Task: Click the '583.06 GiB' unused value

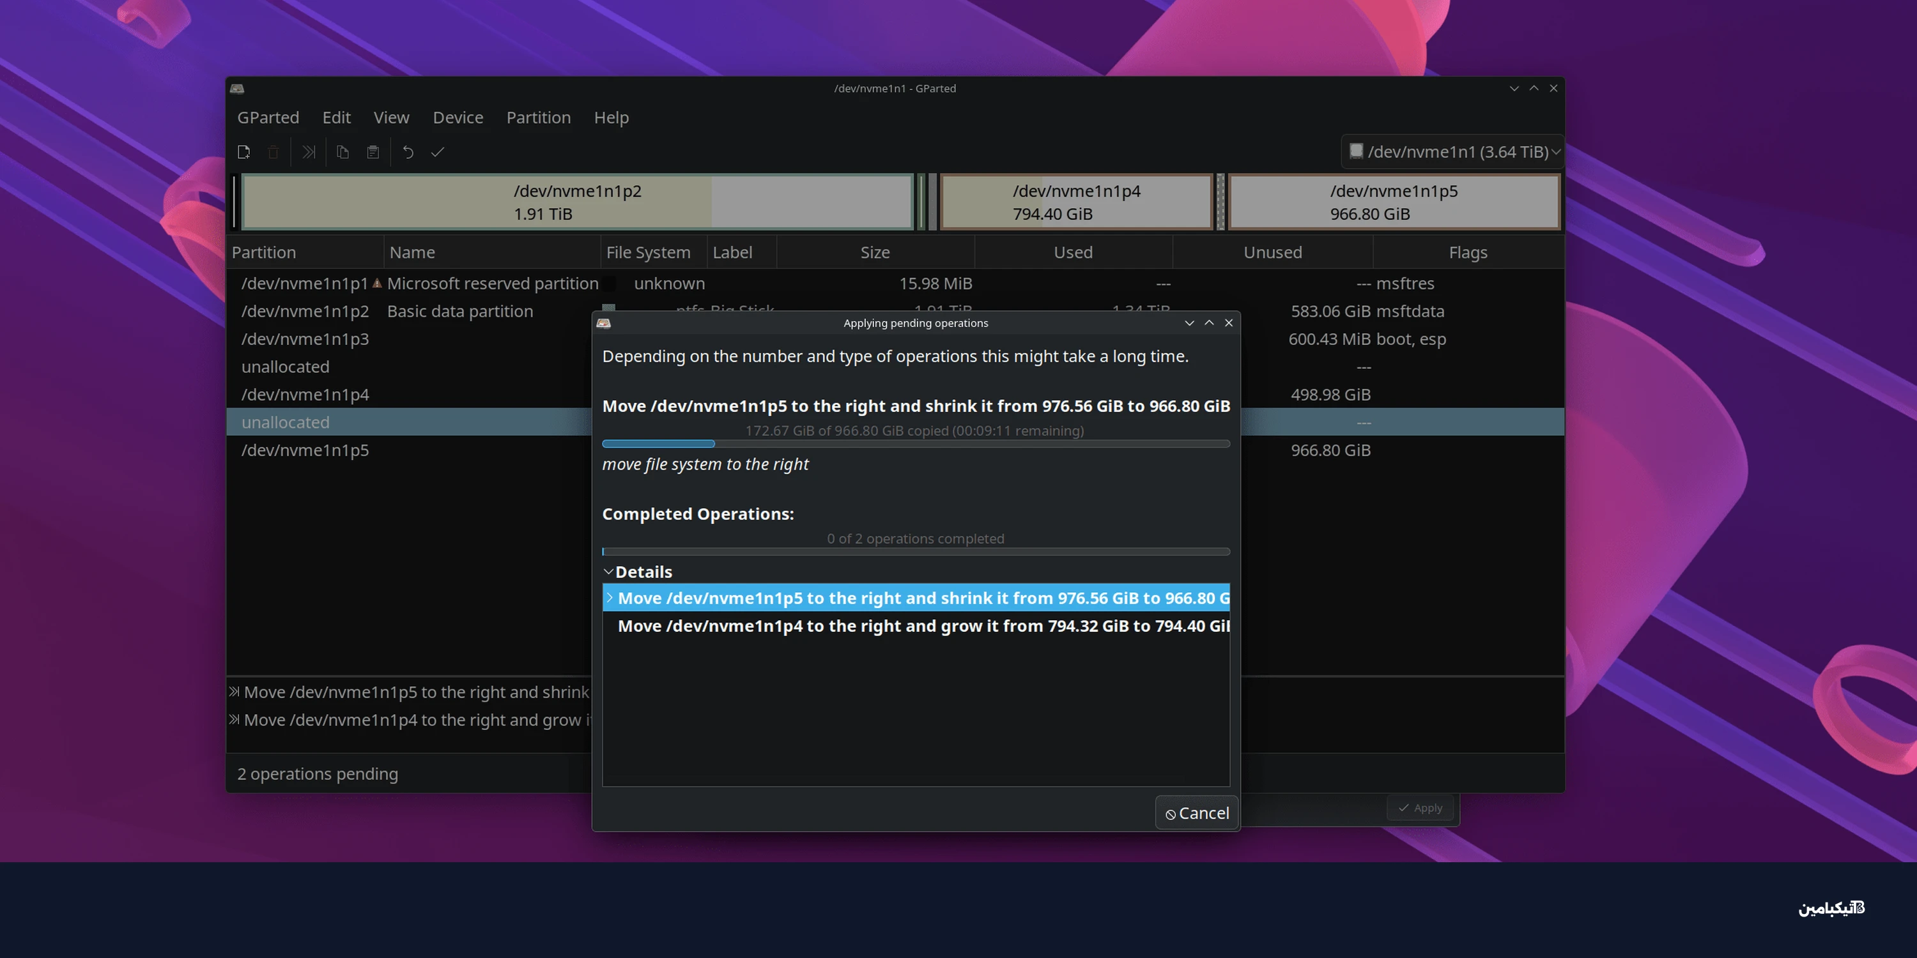Action: [1330, 311]
